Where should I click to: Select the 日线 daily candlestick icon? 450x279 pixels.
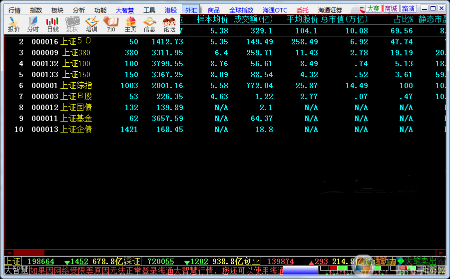pyautogui.click(x=52, y=24)
